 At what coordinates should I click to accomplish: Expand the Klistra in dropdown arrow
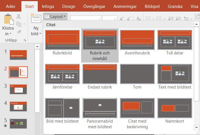coord(10,34)
